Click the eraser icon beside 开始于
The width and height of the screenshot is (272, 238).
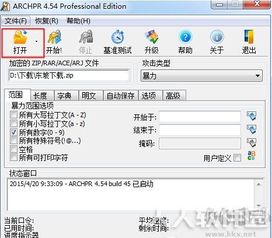pyautogui.click(x=252, y=116)
